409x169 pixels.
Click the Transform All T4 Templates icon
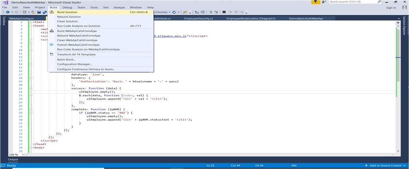click(52, 54)
